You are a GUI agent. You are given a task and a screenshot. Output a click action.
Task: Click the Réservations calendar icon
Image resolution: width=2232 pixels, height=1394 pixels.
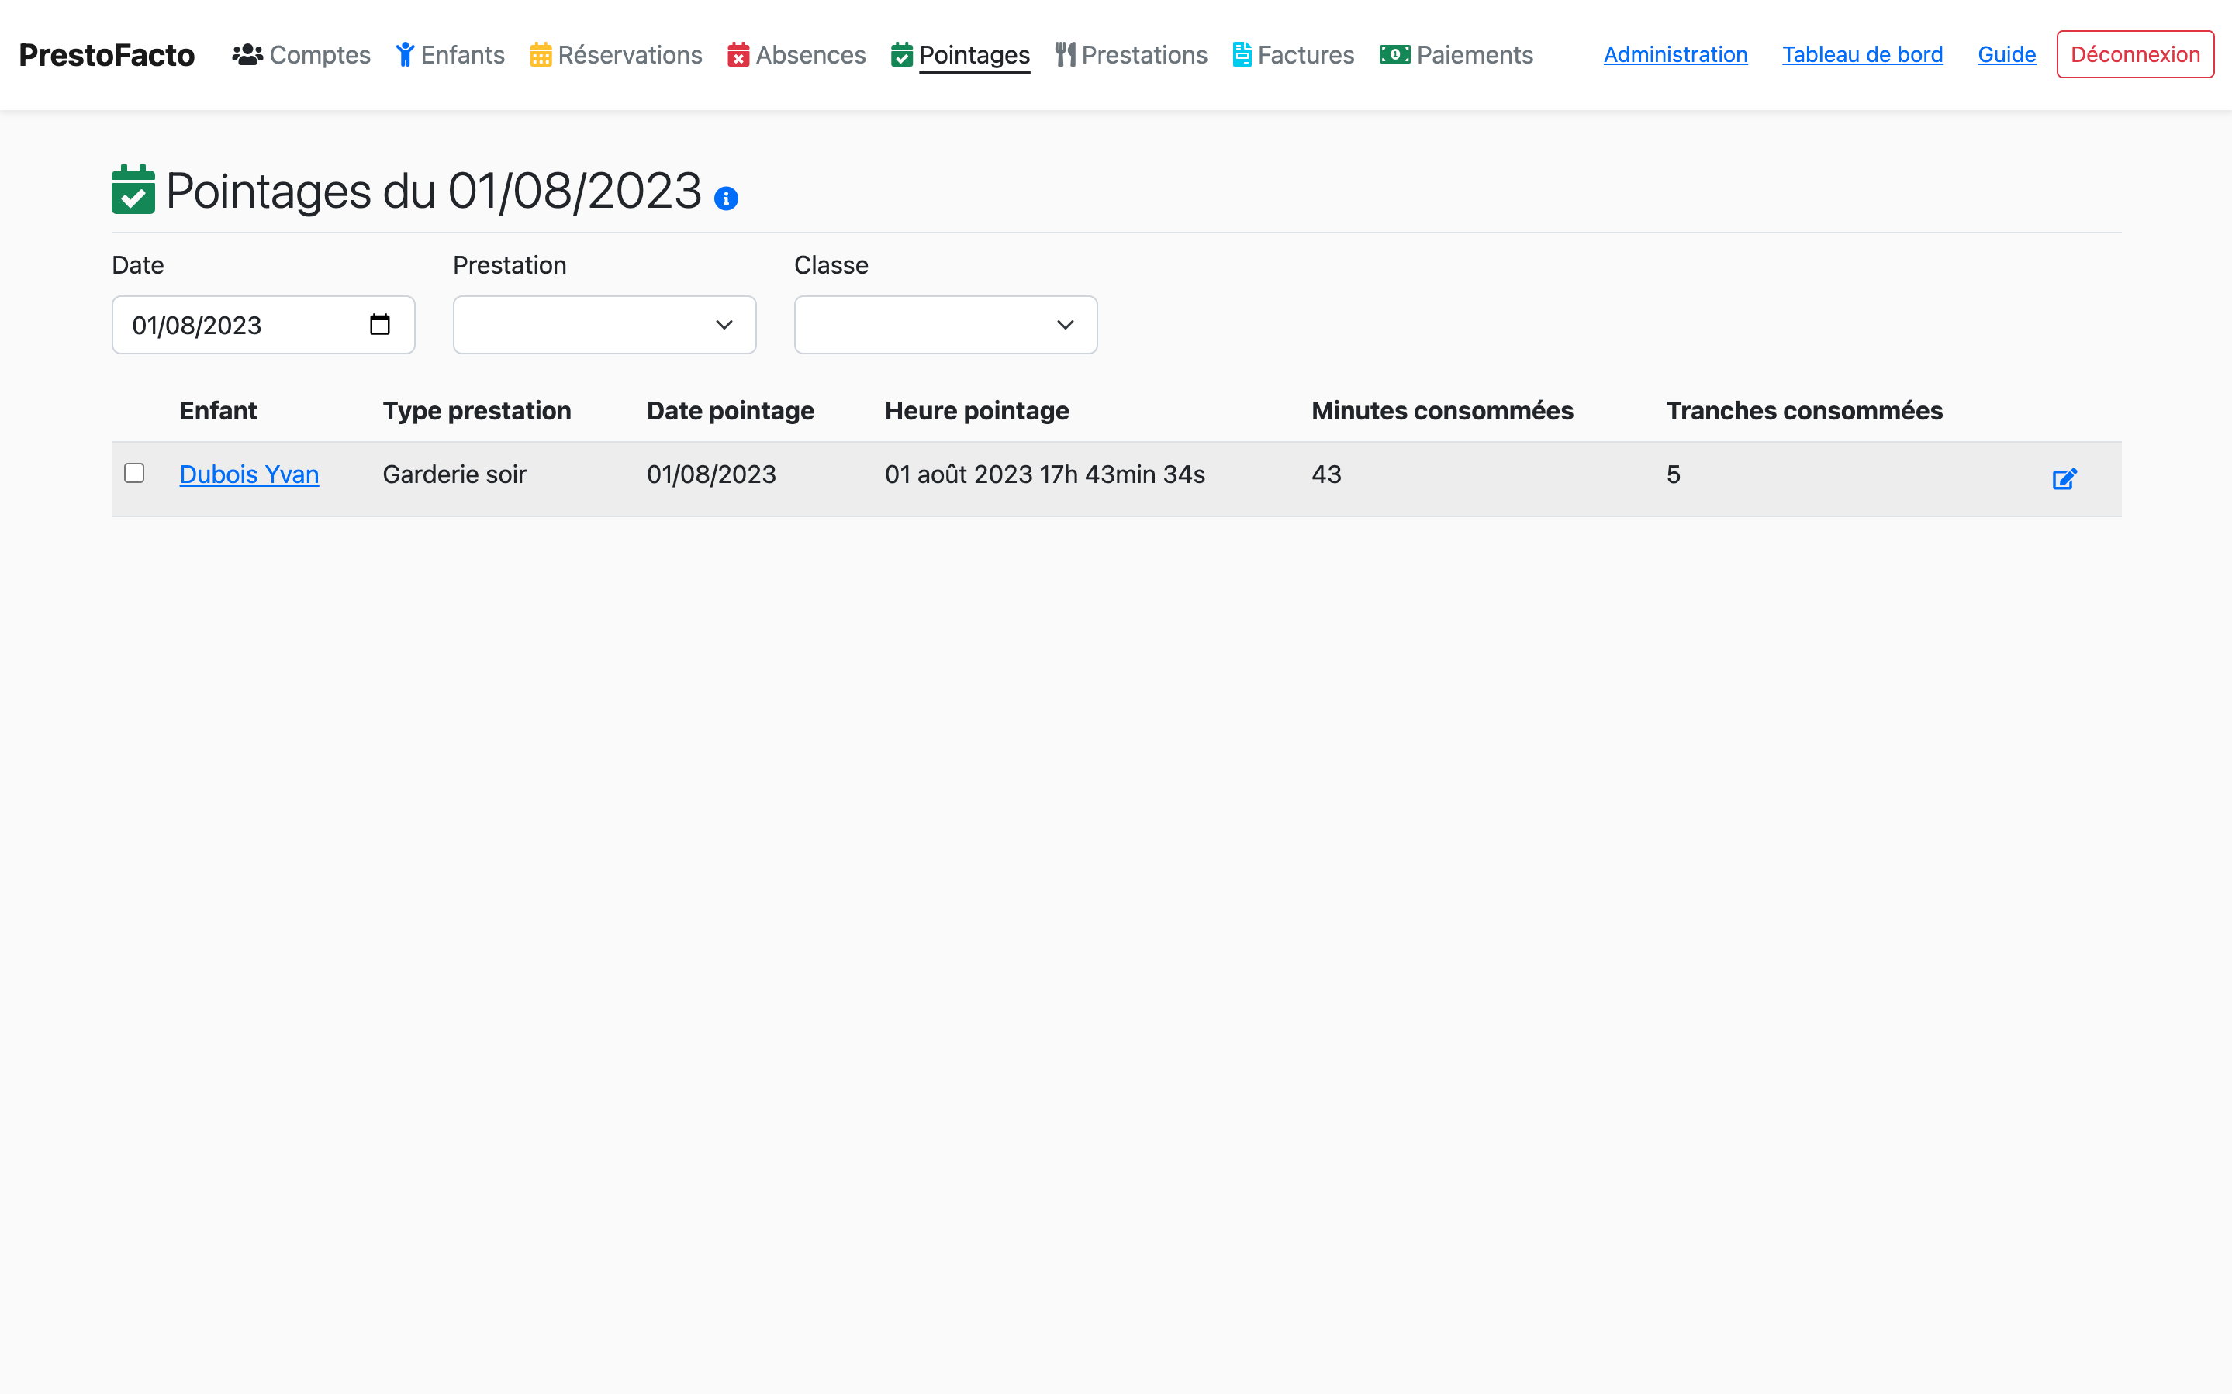click(541, 54)
